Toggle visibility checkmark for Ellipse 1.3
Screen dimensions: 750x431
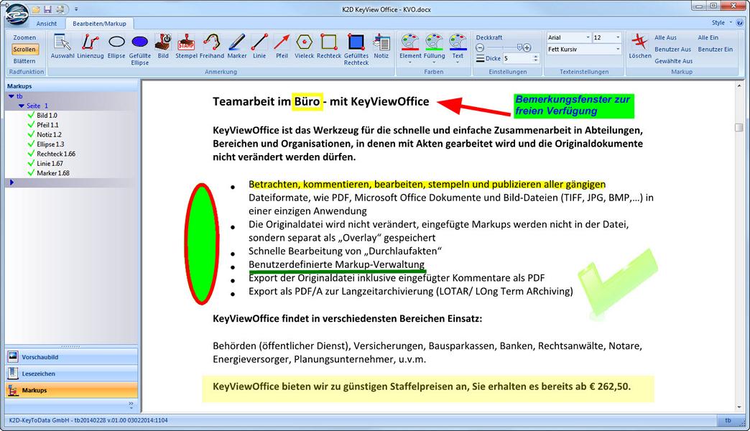point(31,144)
